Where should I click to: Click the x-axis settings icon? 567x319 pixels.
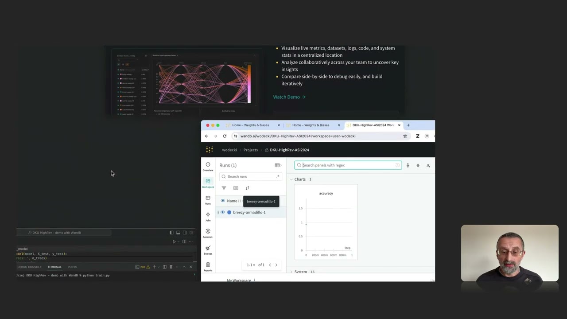pos(428,165)
